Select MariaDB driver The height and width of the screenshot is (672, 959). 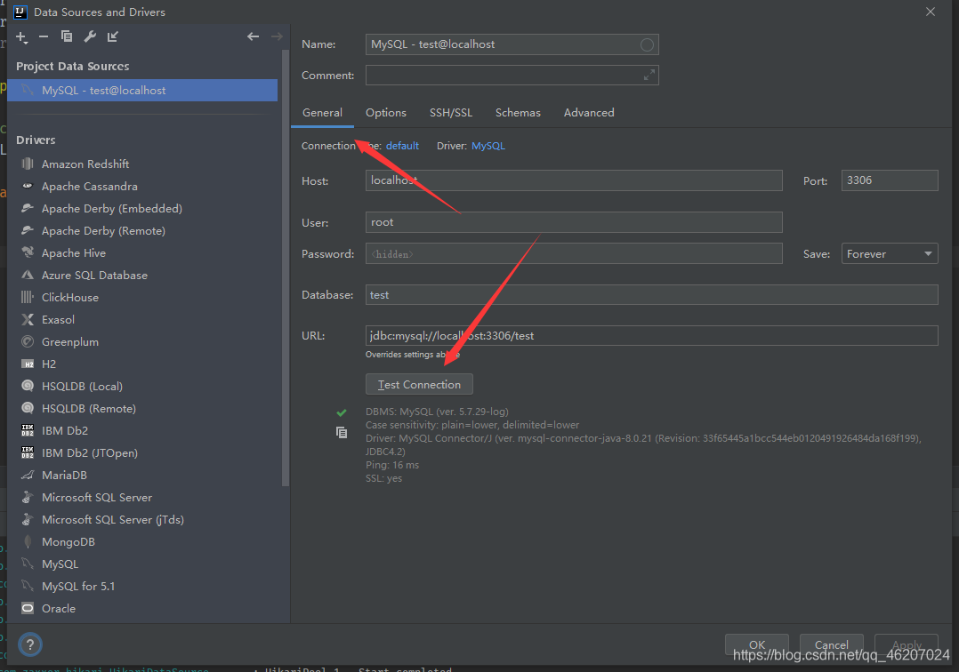[64, 476]
